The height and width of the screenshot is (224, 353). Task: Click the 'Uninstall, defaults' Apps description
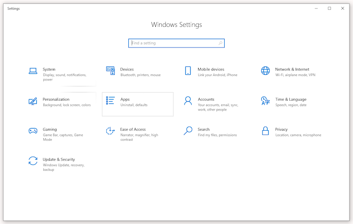click(134, 105)
